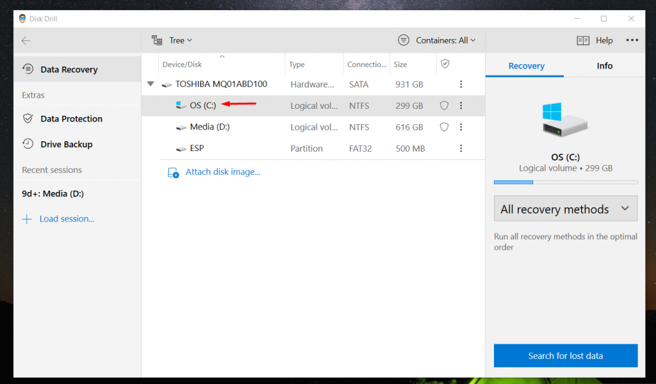This screenshot has width=656, height=384.
Task: Open the Containers: All filter dropdown
Action: point(438,40)
